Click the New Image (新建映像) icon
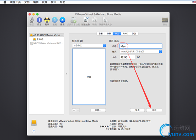 click(x=86, y=20)
